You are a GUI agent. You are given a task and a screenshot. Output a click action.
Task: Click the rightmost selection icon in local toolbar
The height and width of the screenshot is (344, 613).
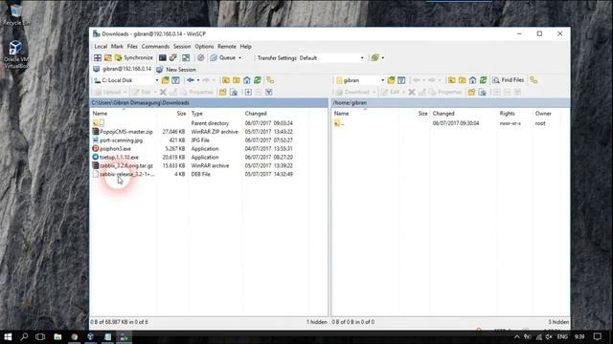(x=269, y=92)
